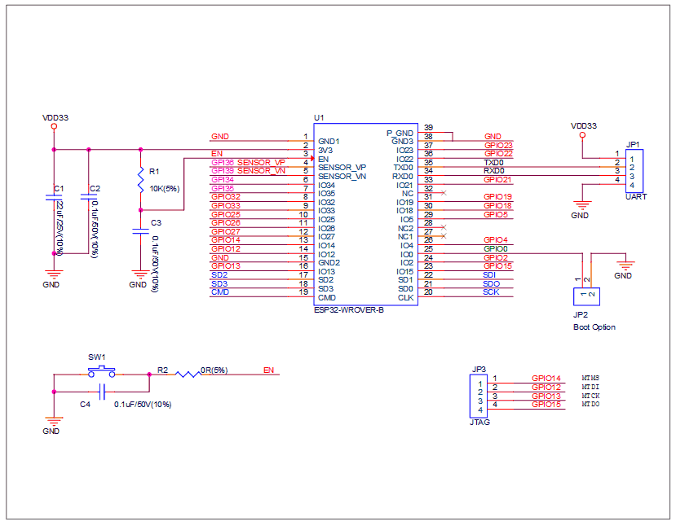
Task: Click the no-connect X on pin 27
Action: (444, 236)
